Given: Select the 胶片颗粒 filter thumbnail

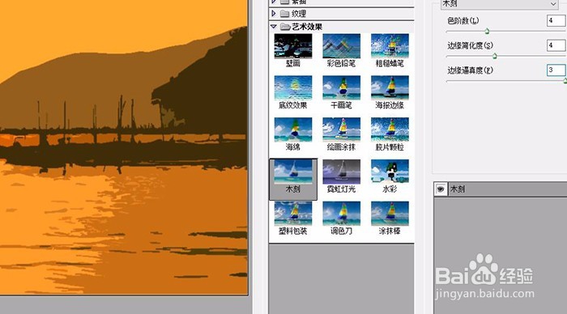Looking at the screenshot, I should pyautogui.click(x=390, y=129).
